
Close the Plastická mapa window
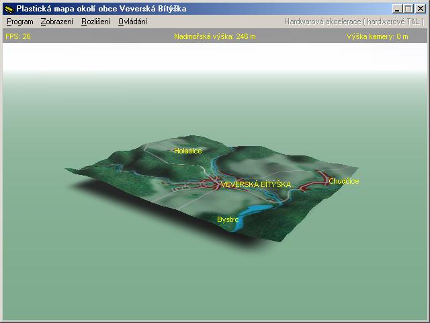point(421,9)
